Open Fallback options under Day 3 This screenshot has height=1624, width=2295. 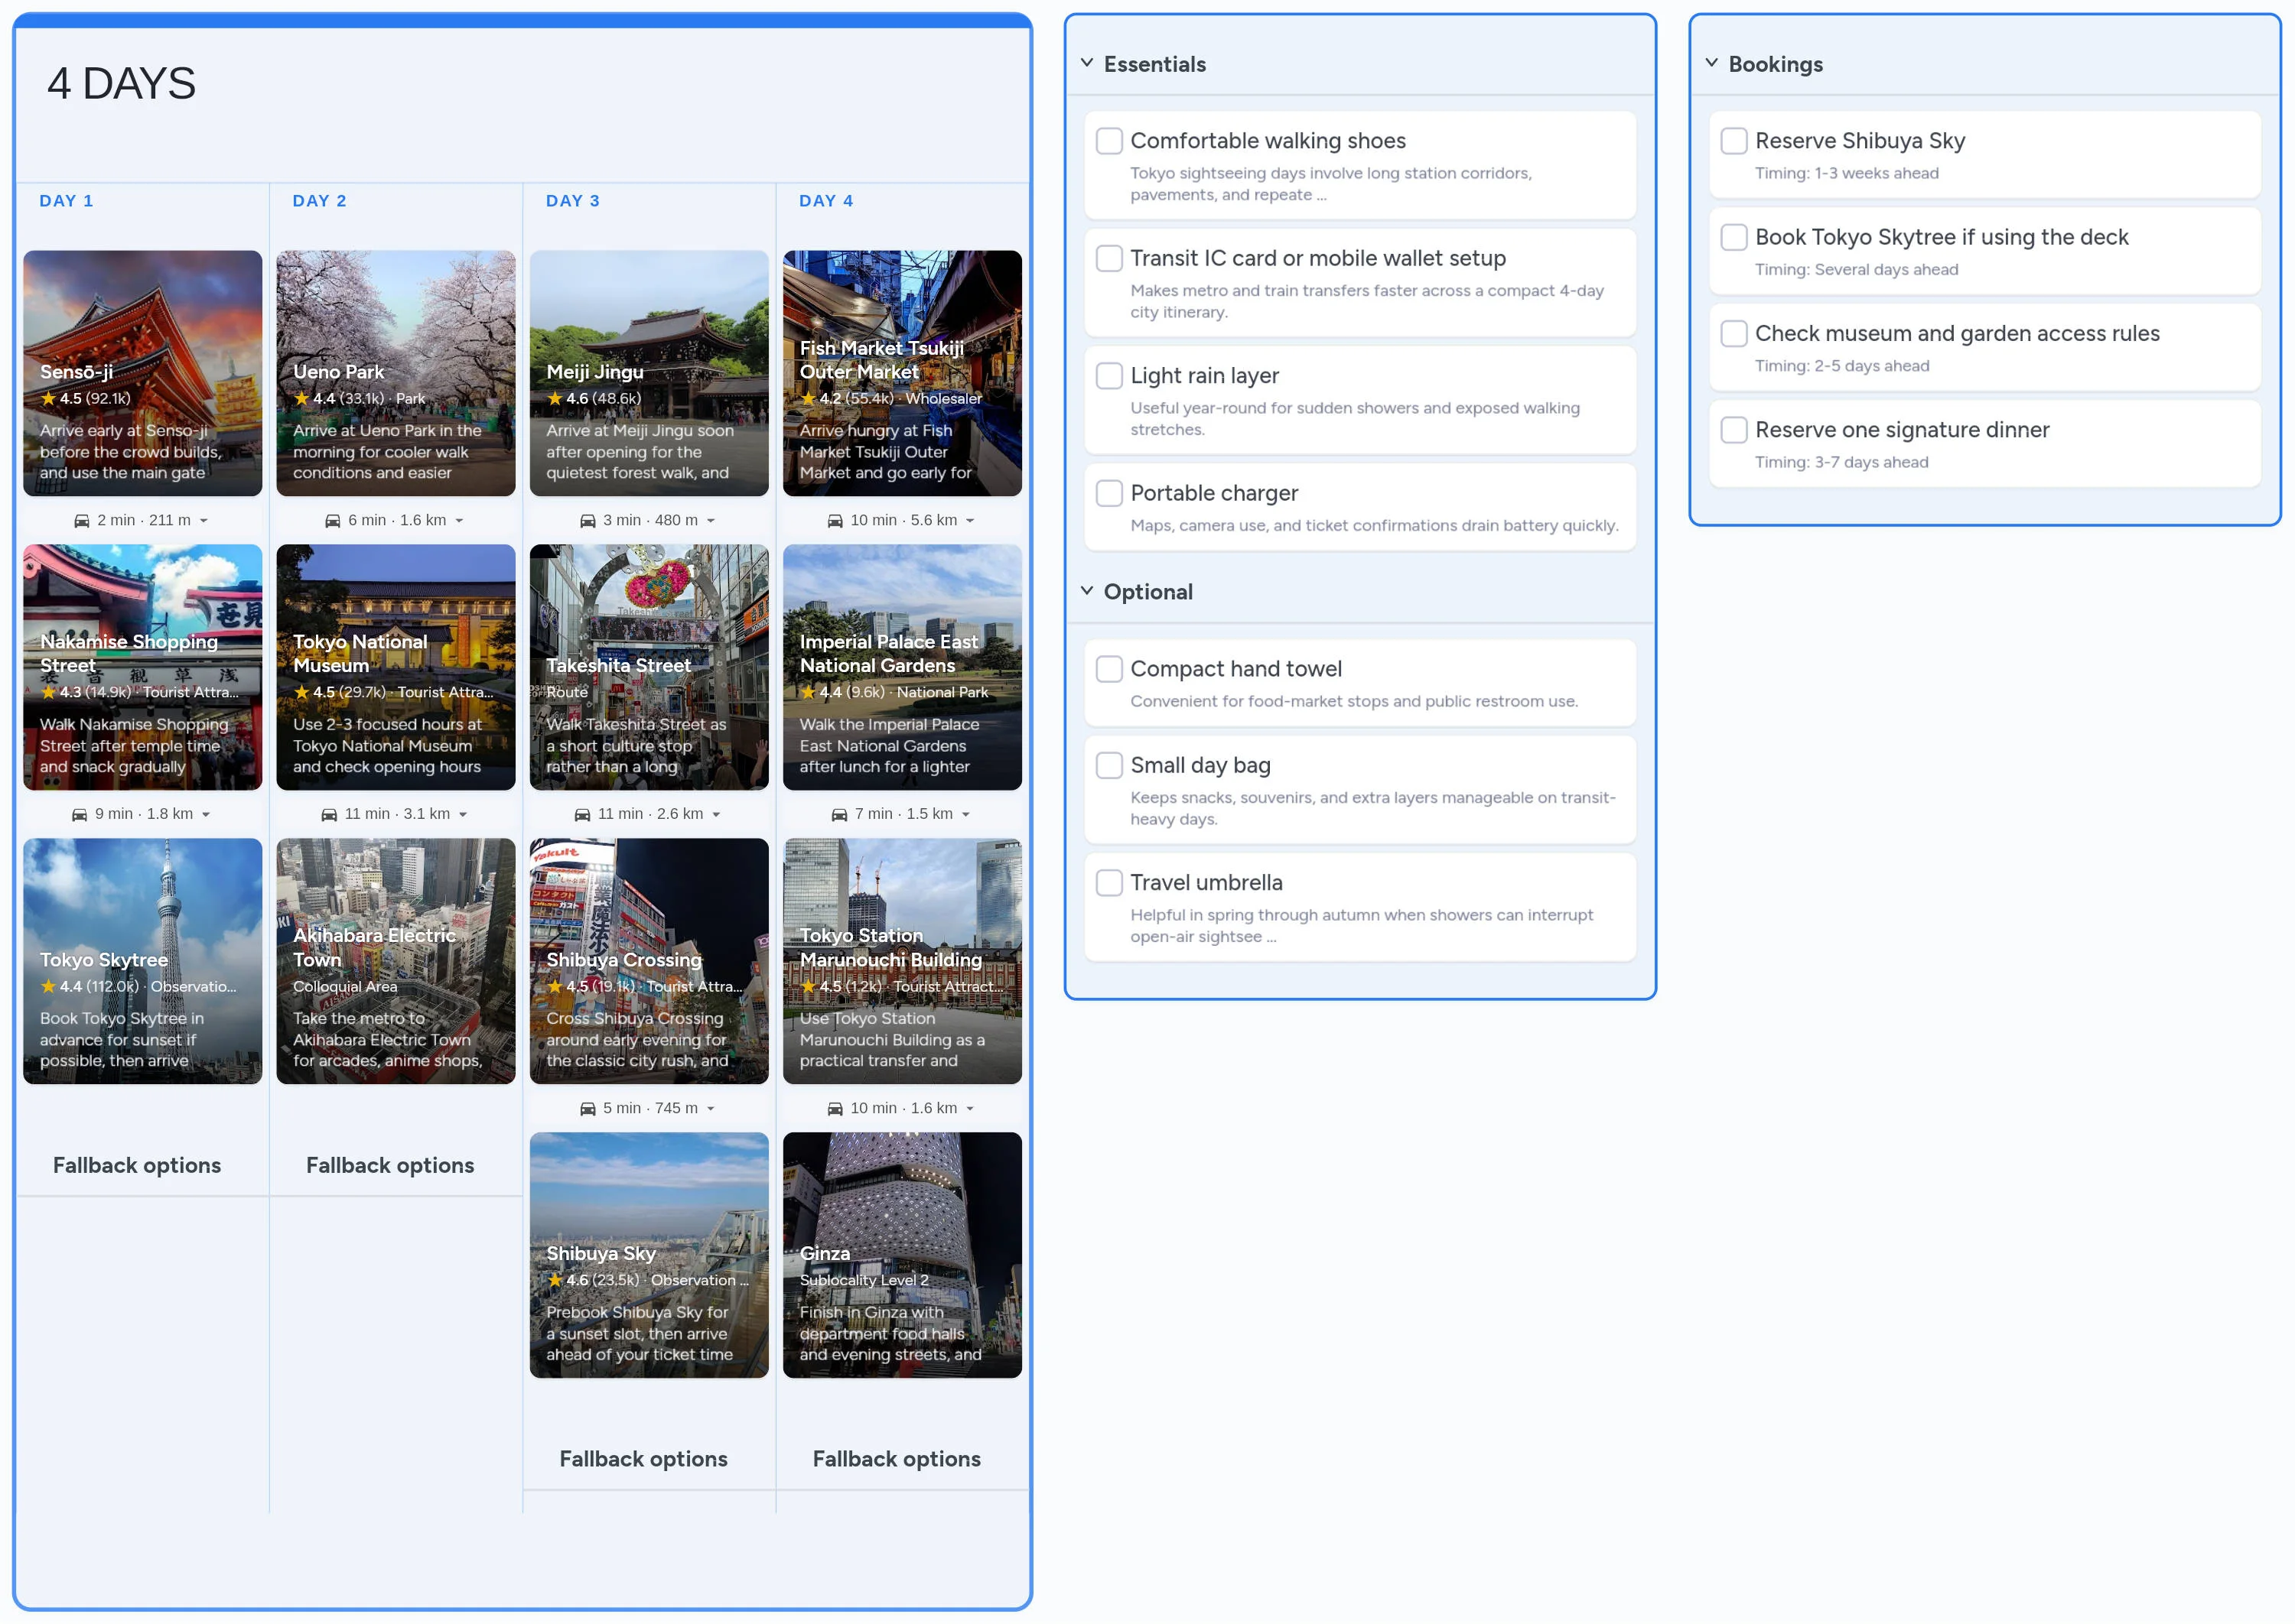click(643, 1459)
